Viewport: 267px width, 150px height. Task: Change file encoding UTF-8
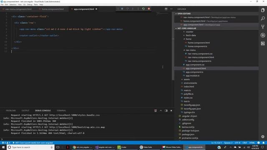pyautogui.click(x=237, y=143)
